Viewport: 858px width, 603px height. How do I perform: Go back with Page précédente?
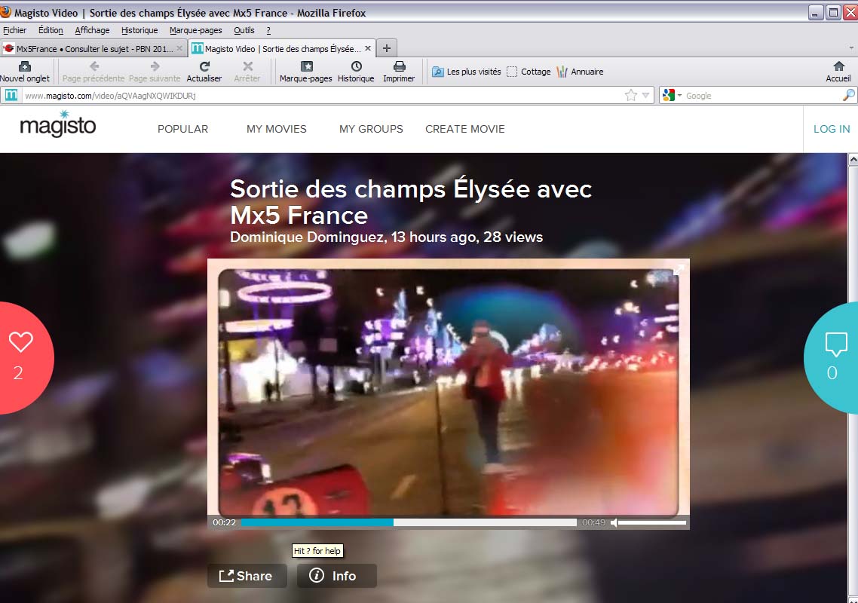[93, 72]
